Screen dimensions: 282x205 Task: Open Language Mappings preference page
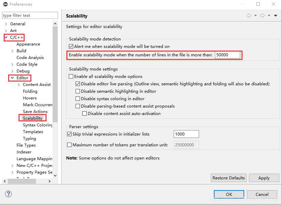(x=34, y=159)
